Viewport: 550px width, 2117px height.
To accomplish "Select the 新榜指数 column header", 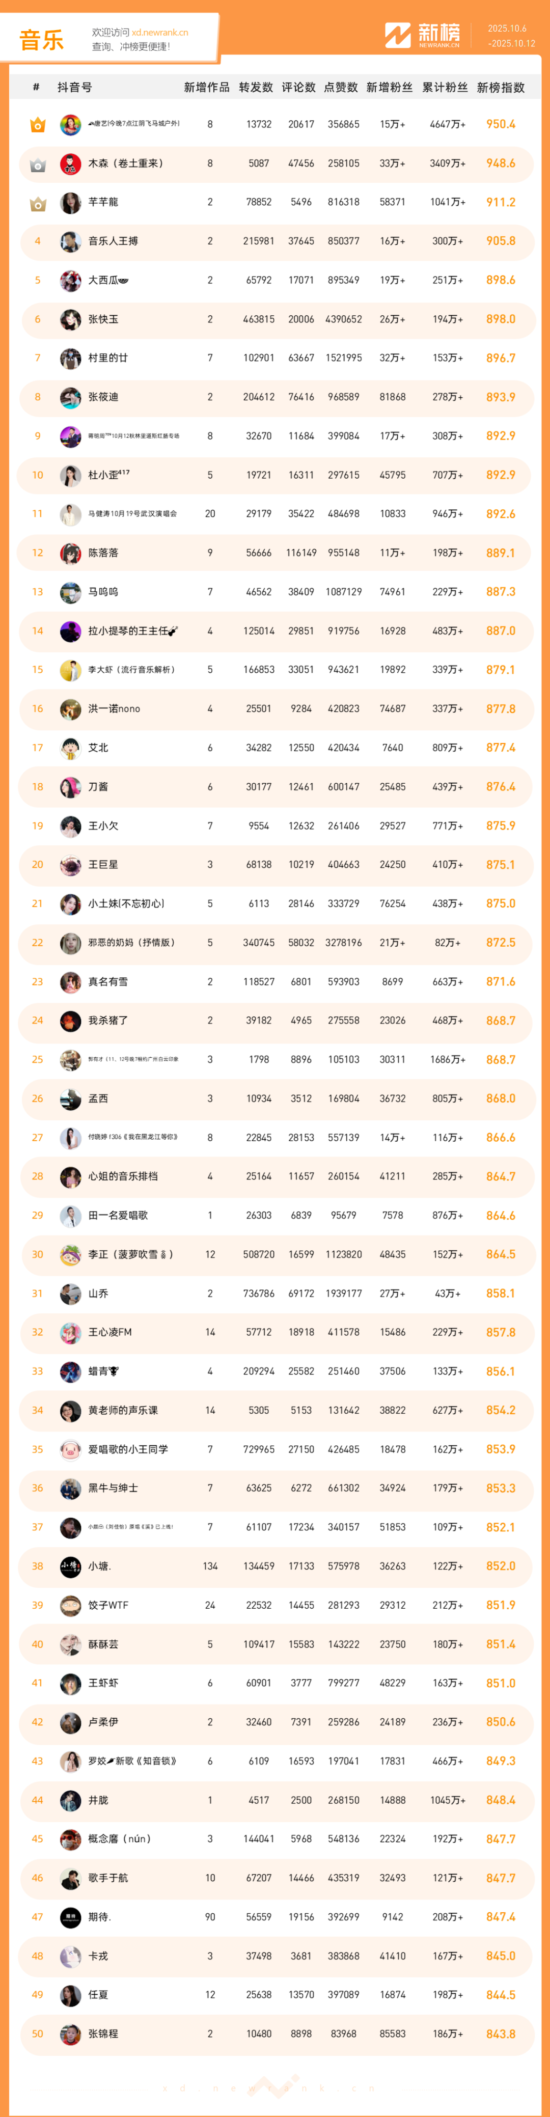I will (x=500, y=87).
